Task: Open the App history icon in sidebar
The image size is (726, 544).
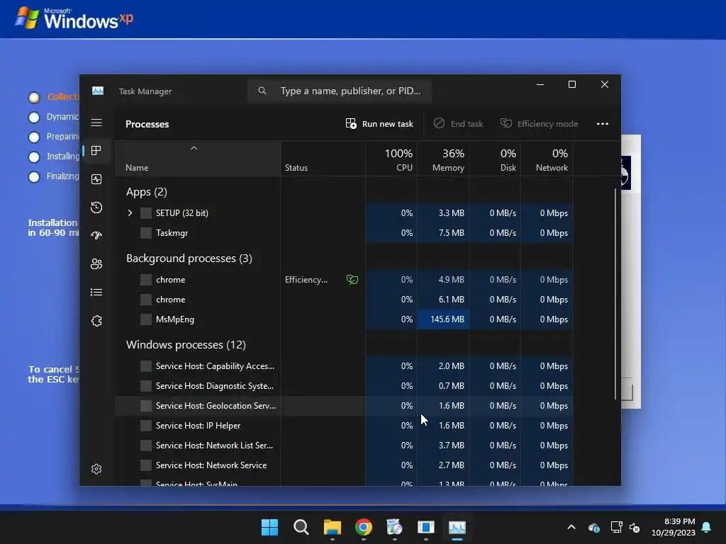Action: 96,208
